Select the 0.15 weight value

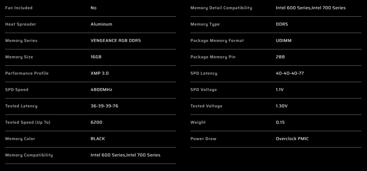280,122
